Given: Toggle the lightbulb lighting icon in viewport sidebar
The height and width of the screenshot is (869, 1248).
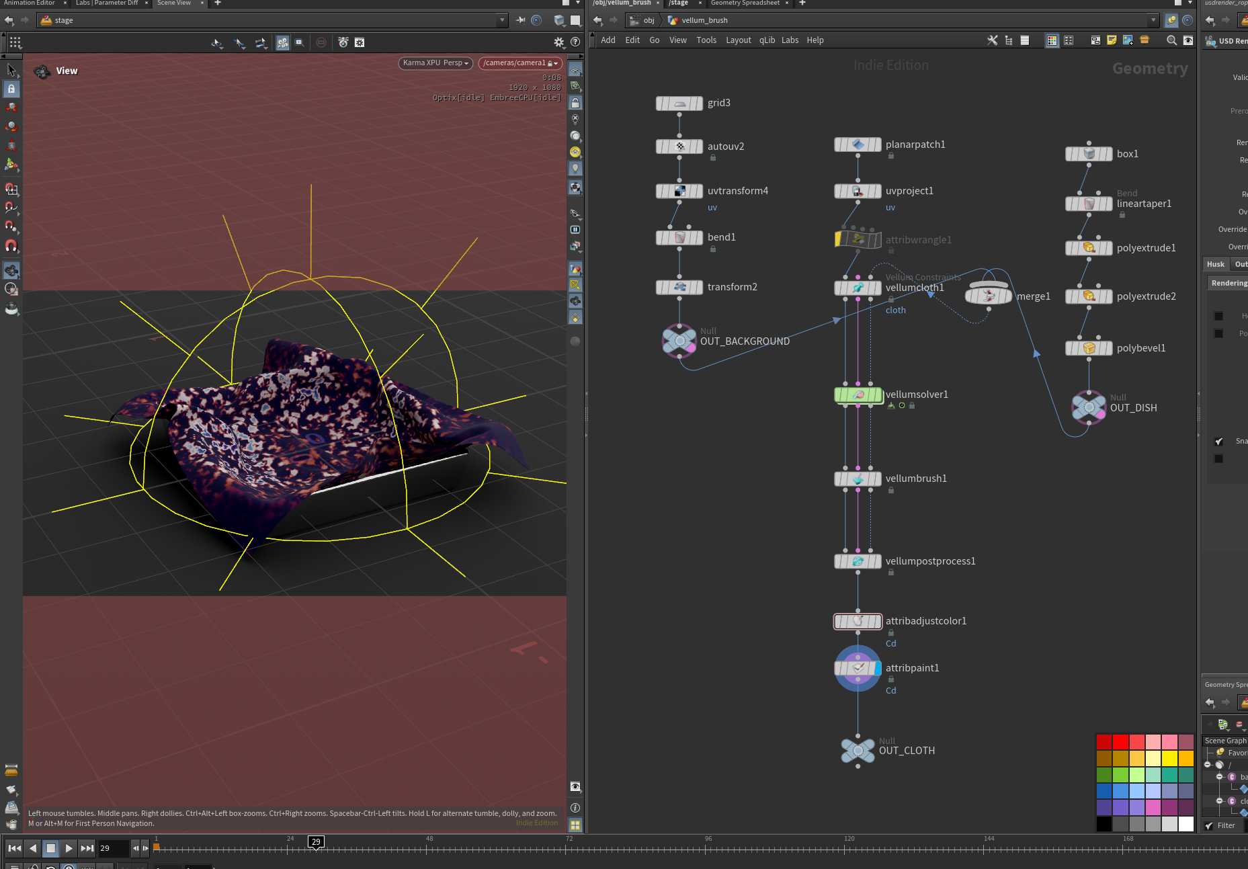Looking at the screenshot, I should [x=575, y=168].
